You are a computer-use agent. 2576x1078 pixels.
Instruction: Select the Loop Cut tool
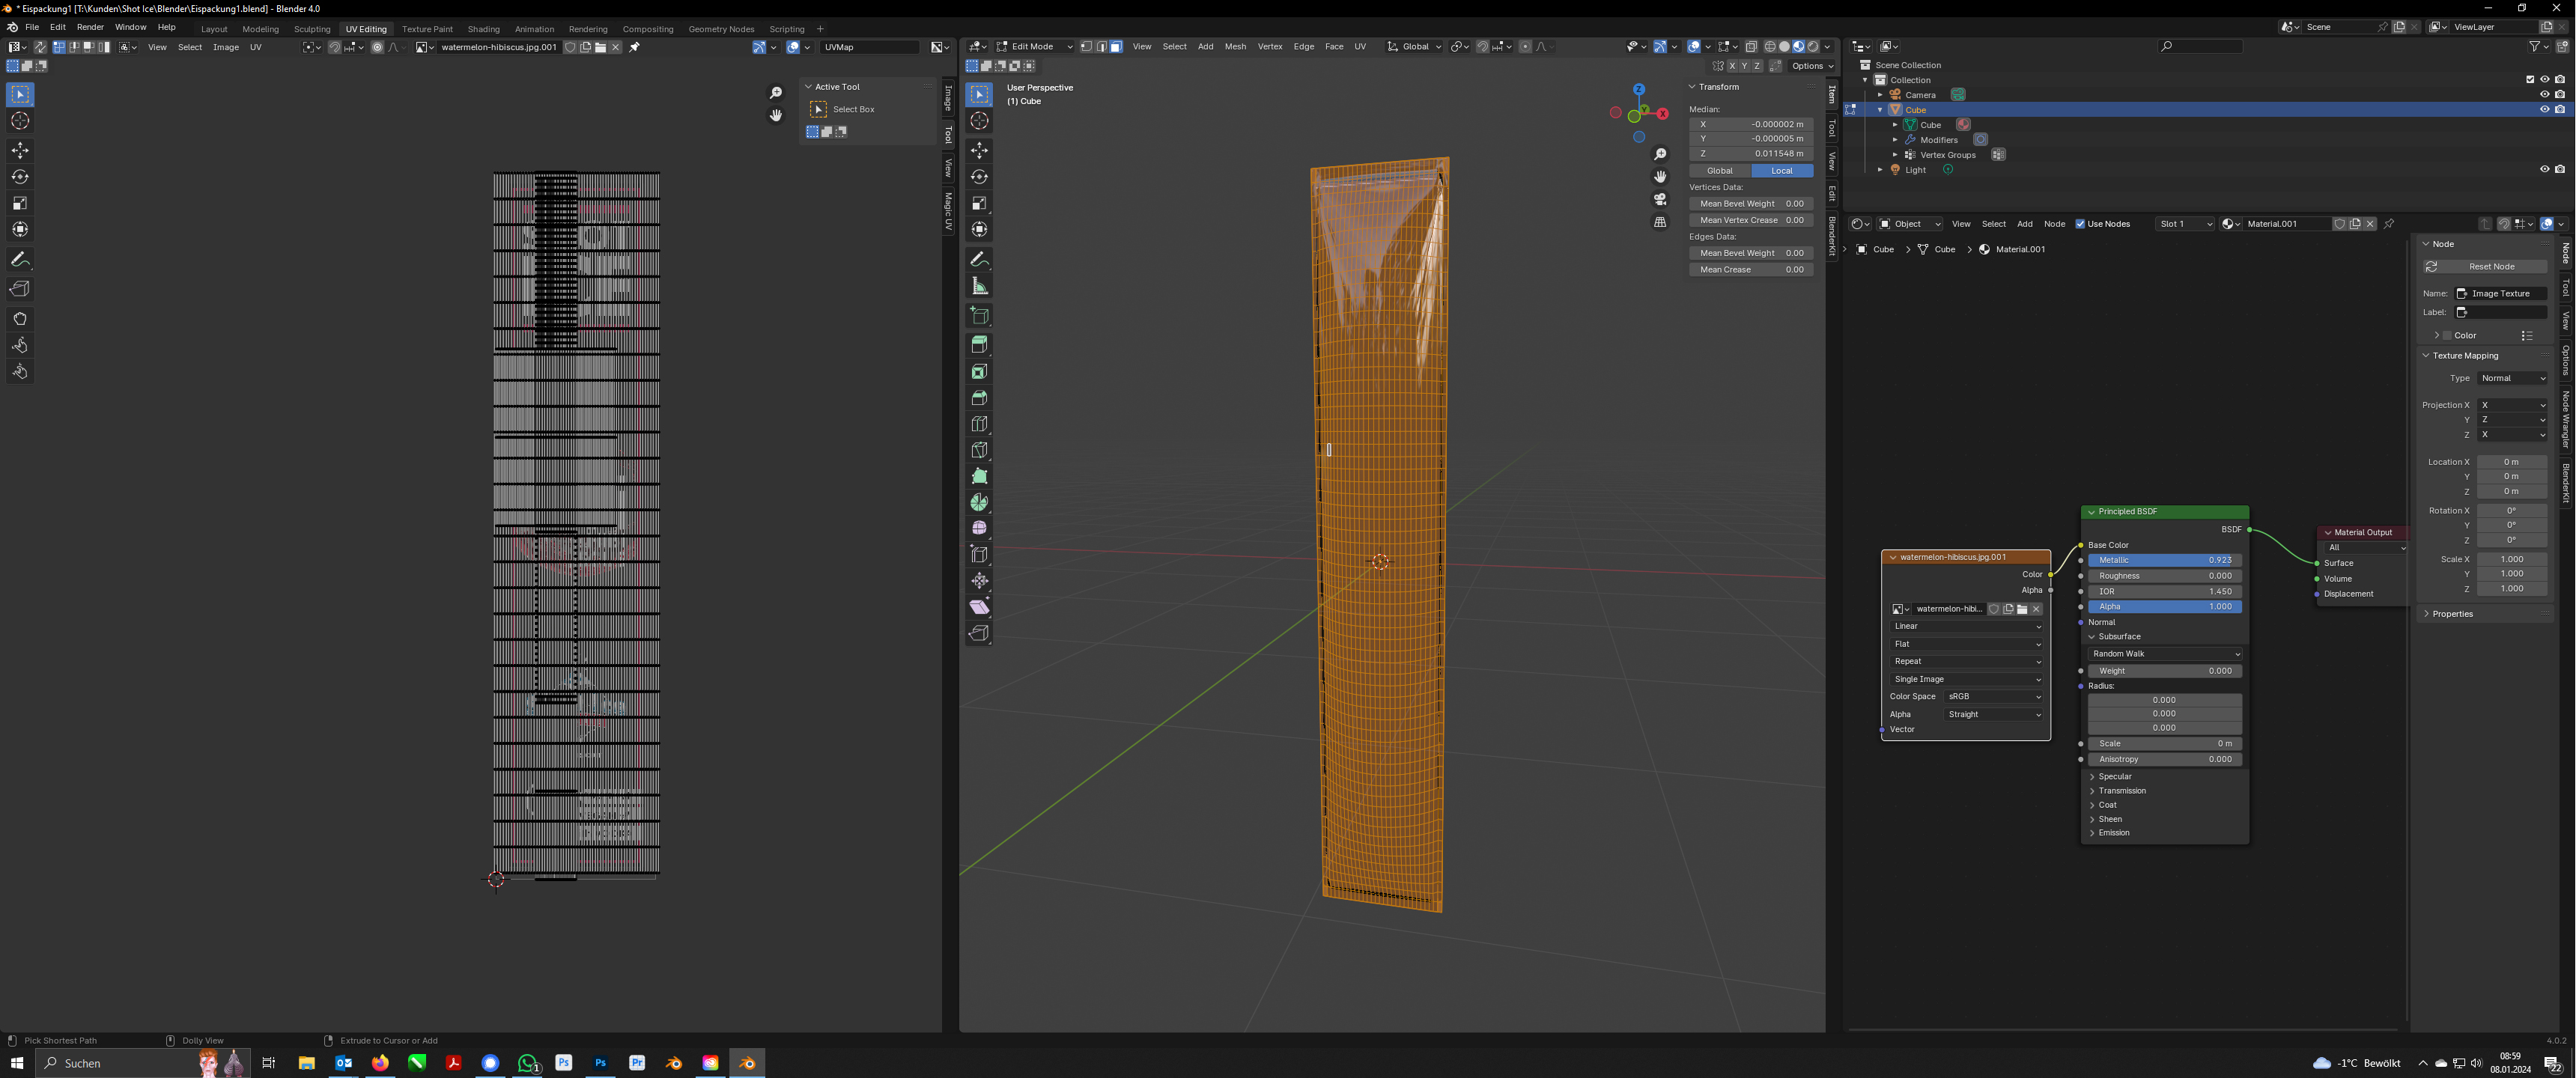coord(979,424)
